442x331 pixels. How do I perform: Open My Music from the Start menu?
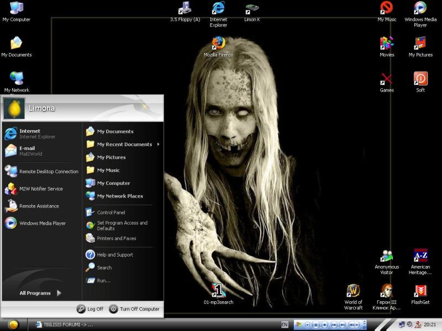[123, 170]
